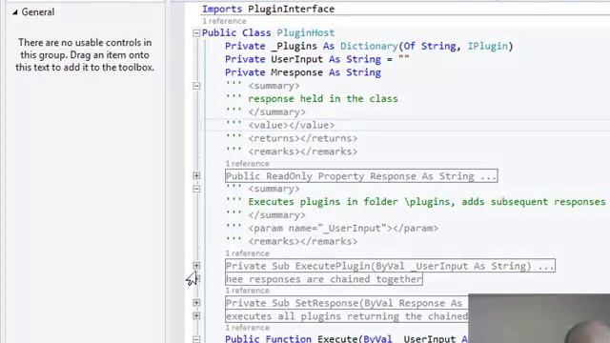
Task: Collapse the Public Function Execute block
Action: coord(196,339)
